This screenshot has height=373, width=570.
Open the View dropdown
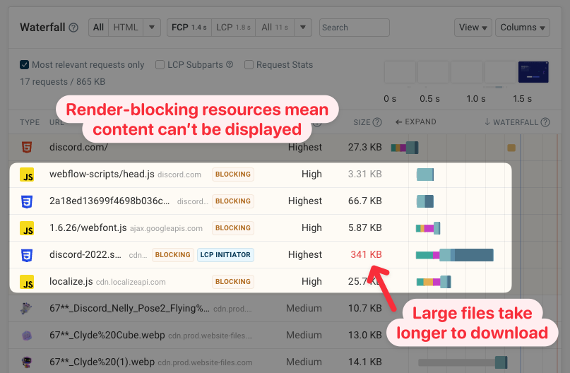(473, 28)
